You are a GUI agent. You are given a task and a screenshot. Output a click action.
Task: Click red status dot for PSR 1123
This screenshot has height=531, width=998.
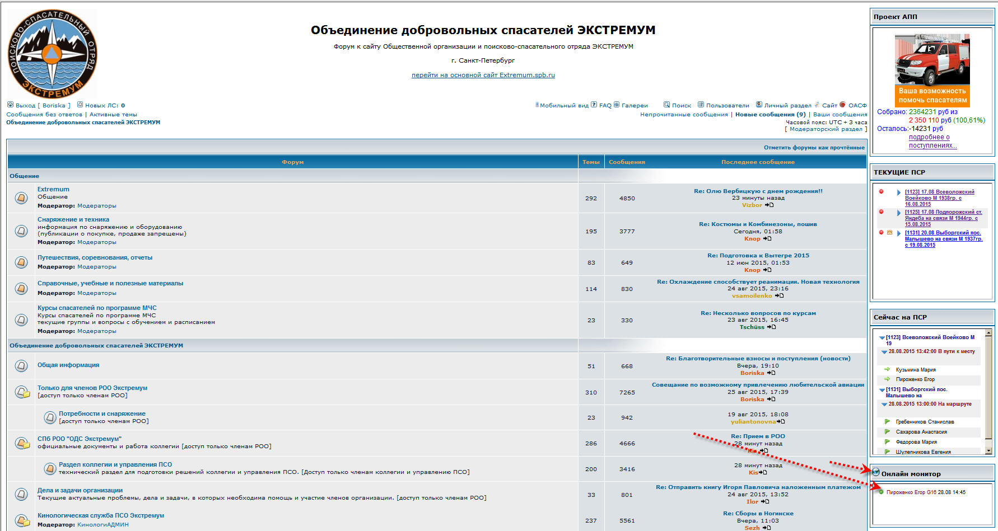(881, 192)
